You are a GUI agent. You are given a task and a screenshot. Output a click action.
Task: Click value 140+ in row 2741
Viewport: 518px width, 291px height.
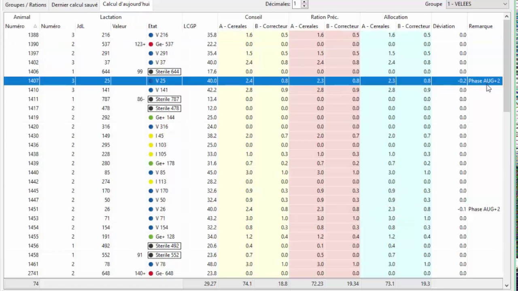[x=140, y=273]
